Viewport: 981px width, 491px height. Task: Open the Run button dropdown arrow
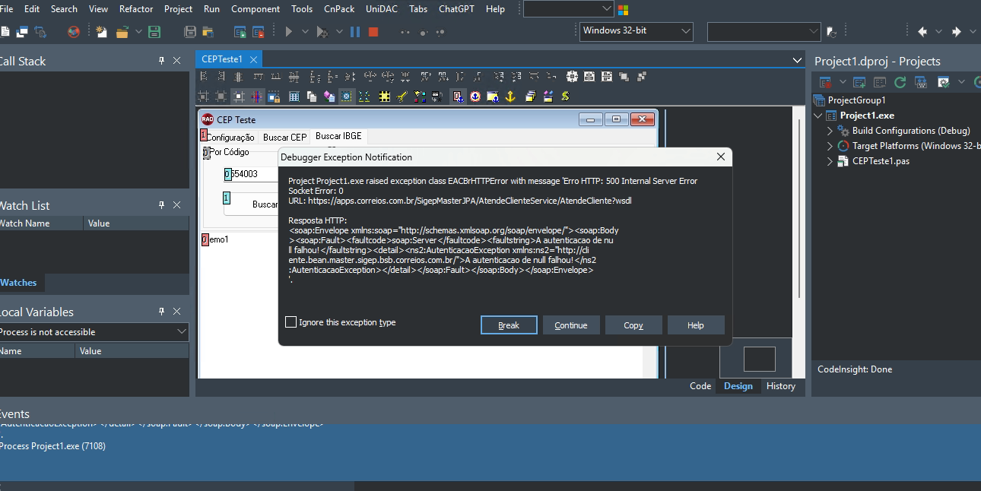pos(306,32)
